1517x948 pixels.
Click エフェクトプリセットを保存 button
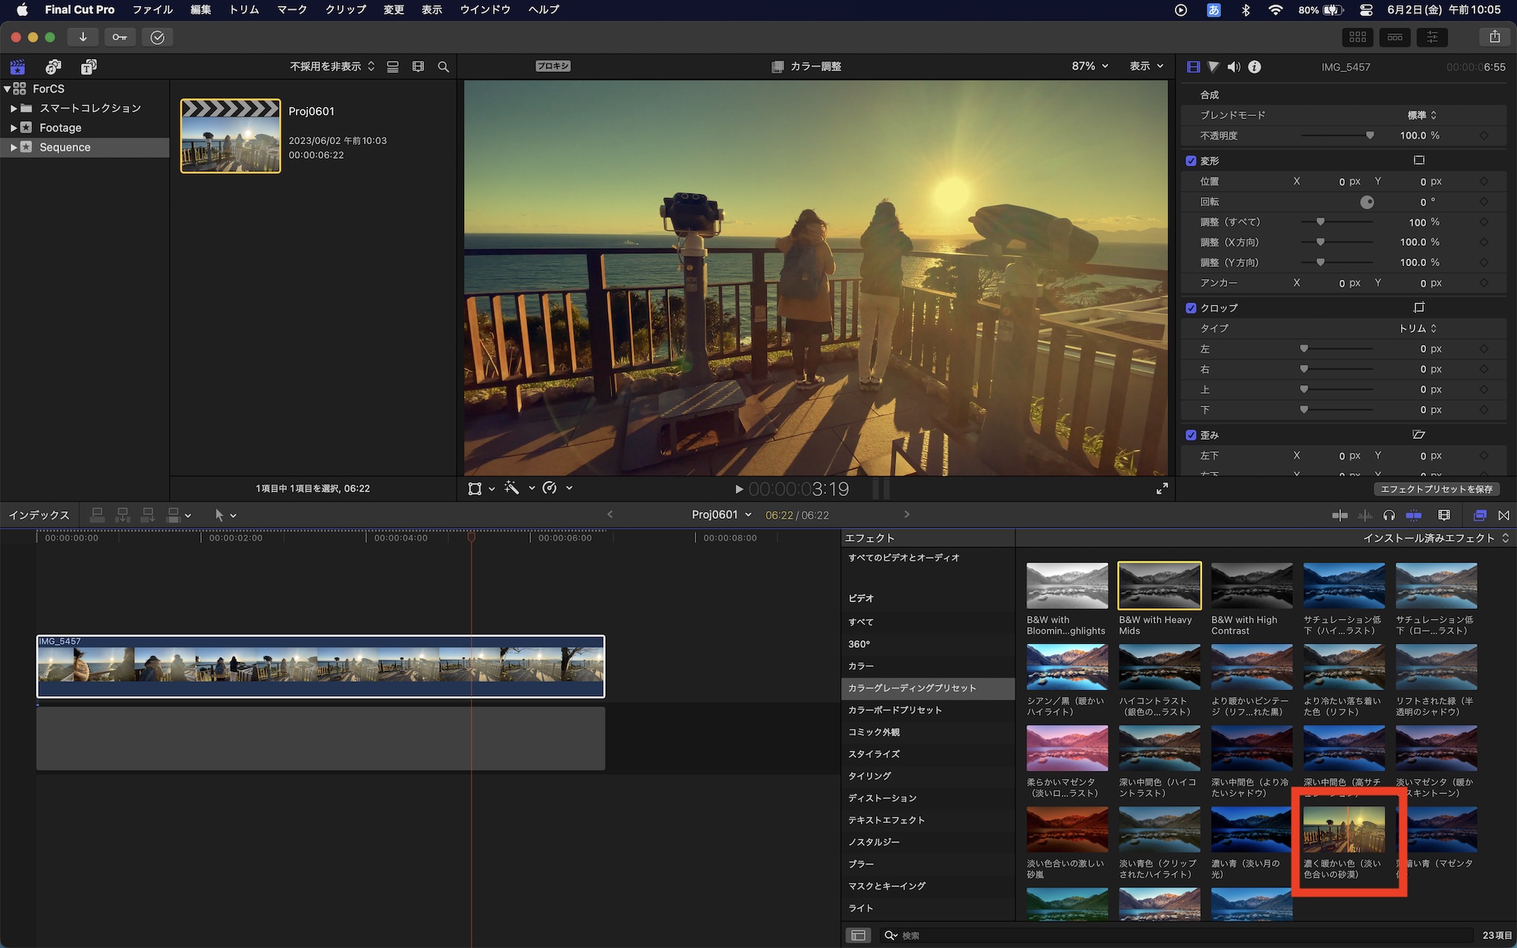point(1436,489)
